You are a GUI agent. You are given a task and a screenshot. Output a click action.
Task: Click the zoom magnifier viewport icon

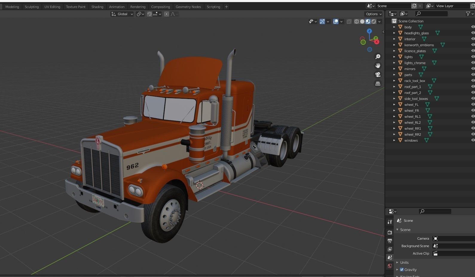378,57
